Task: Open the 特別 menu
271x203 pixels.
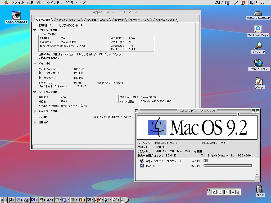Action: click(x=70, y=2)
